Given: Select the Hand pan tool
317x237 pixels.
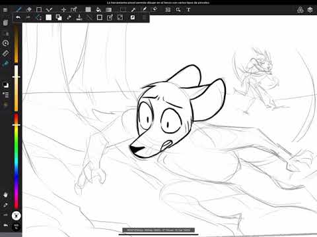Looking at the screenshot, I should (x=5, y=195).
